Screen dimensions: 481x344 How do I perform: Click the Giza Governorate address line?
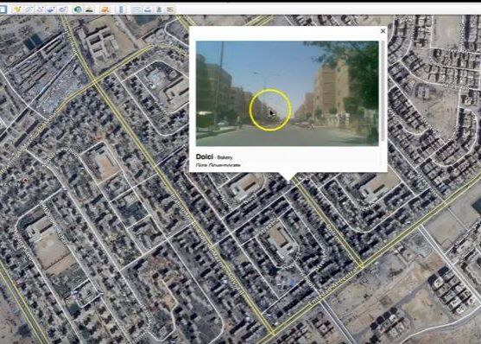click(x=218, y=165)
